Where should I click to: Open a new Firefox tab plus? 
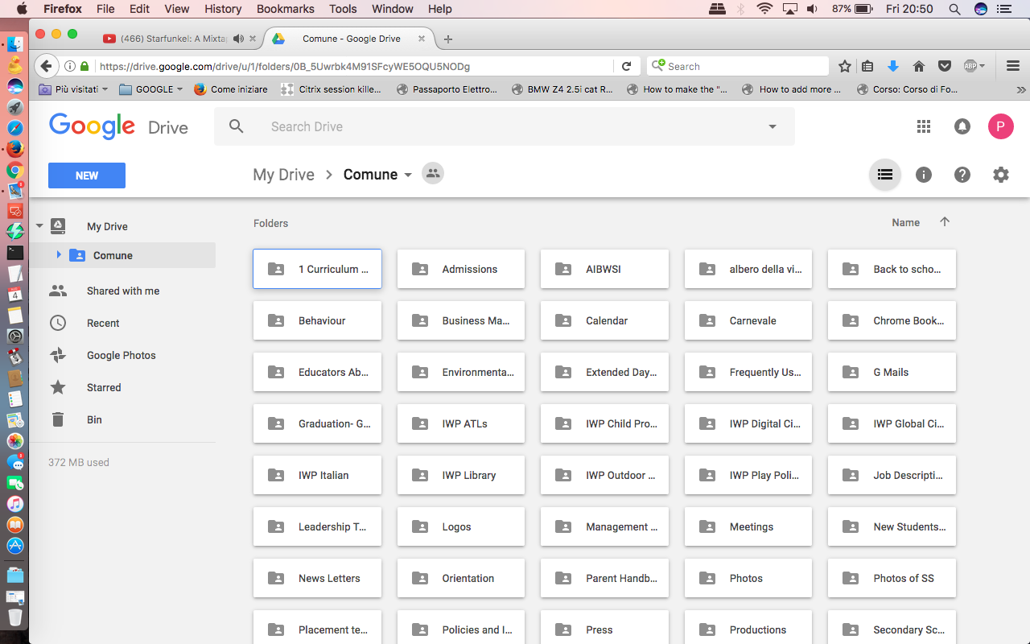[x=448, y=39]
